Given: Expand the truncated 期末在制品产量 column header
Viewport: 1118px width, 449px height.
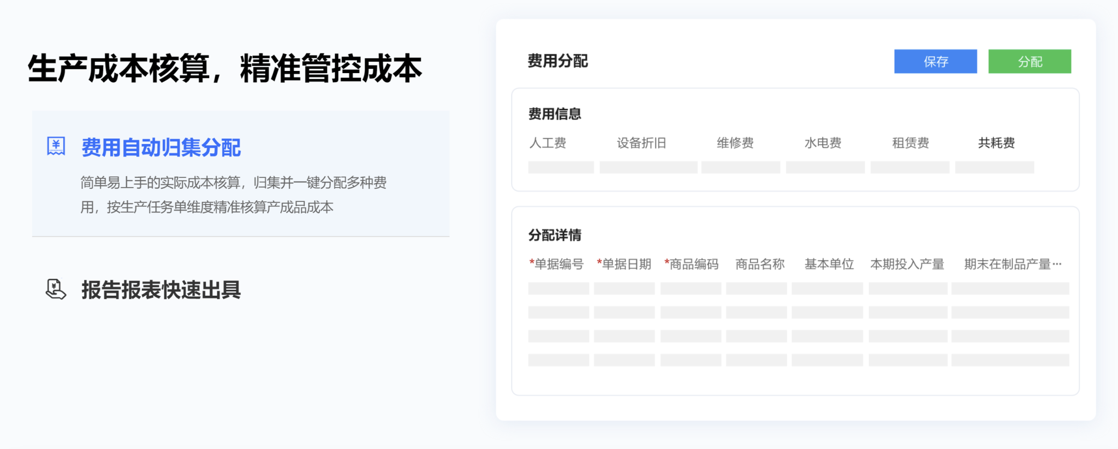Looking at the screenshot, I should coord(1012,264).
